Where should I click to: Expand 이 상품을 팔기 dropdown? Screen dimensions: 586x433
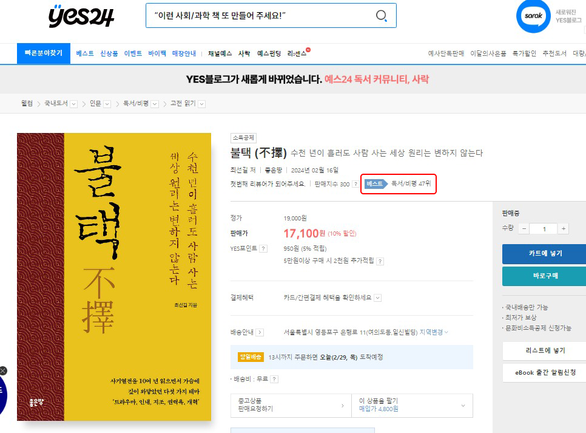(413, 405)
